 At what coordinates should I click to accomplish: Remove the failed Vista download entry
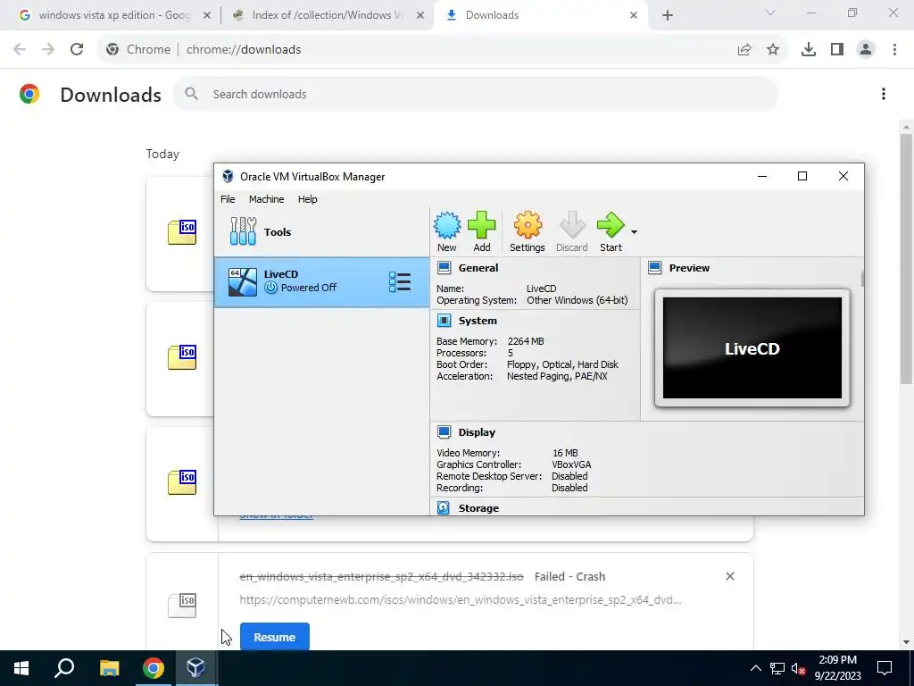(730, 576)
